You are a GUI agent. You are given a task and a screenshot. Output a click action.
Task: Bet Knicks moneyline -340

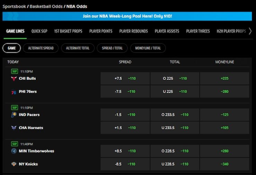coord(225,164)
